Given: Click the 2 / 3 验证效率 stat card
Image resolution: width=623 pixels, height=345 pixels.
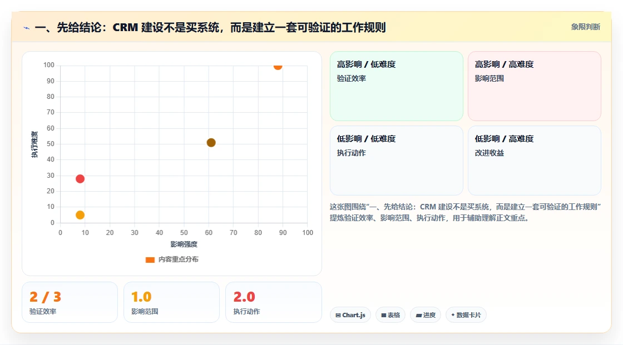Looking at the screenshot, I should [70, 302].
